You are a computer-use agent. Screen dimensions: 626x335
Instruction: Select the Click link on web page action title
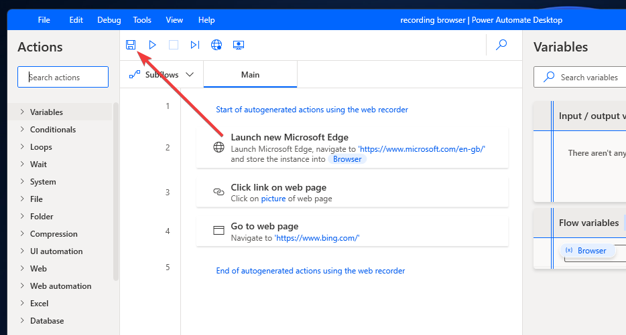(279, 188)
